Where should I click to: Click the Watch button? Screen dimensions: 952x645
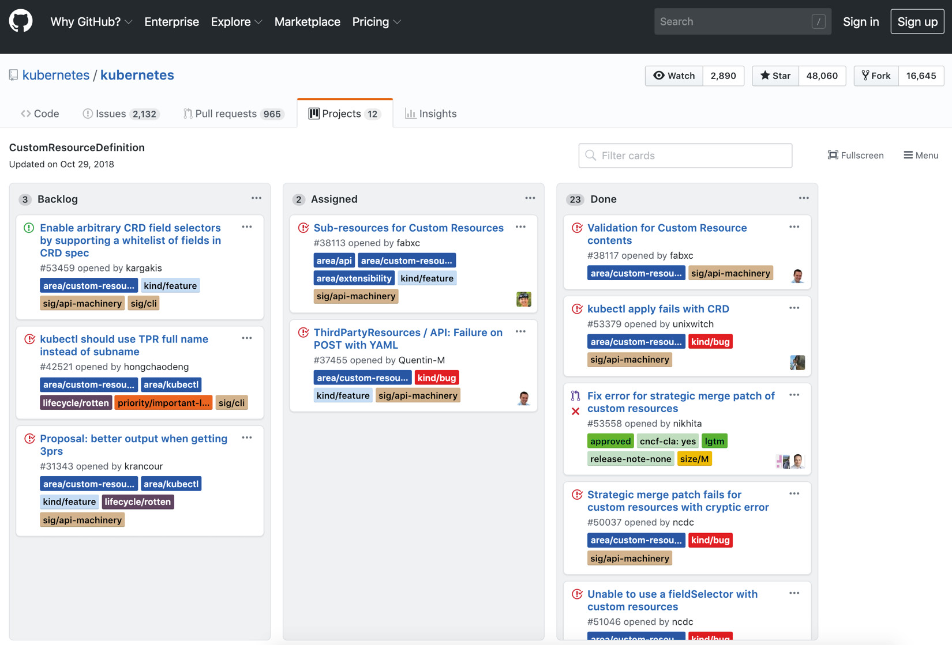tap(674, 76)
